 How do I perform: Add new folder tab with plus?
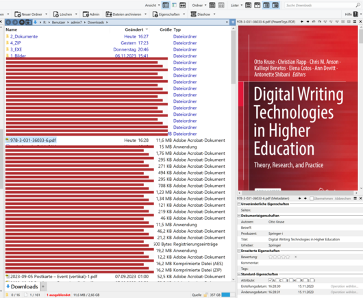43,286
